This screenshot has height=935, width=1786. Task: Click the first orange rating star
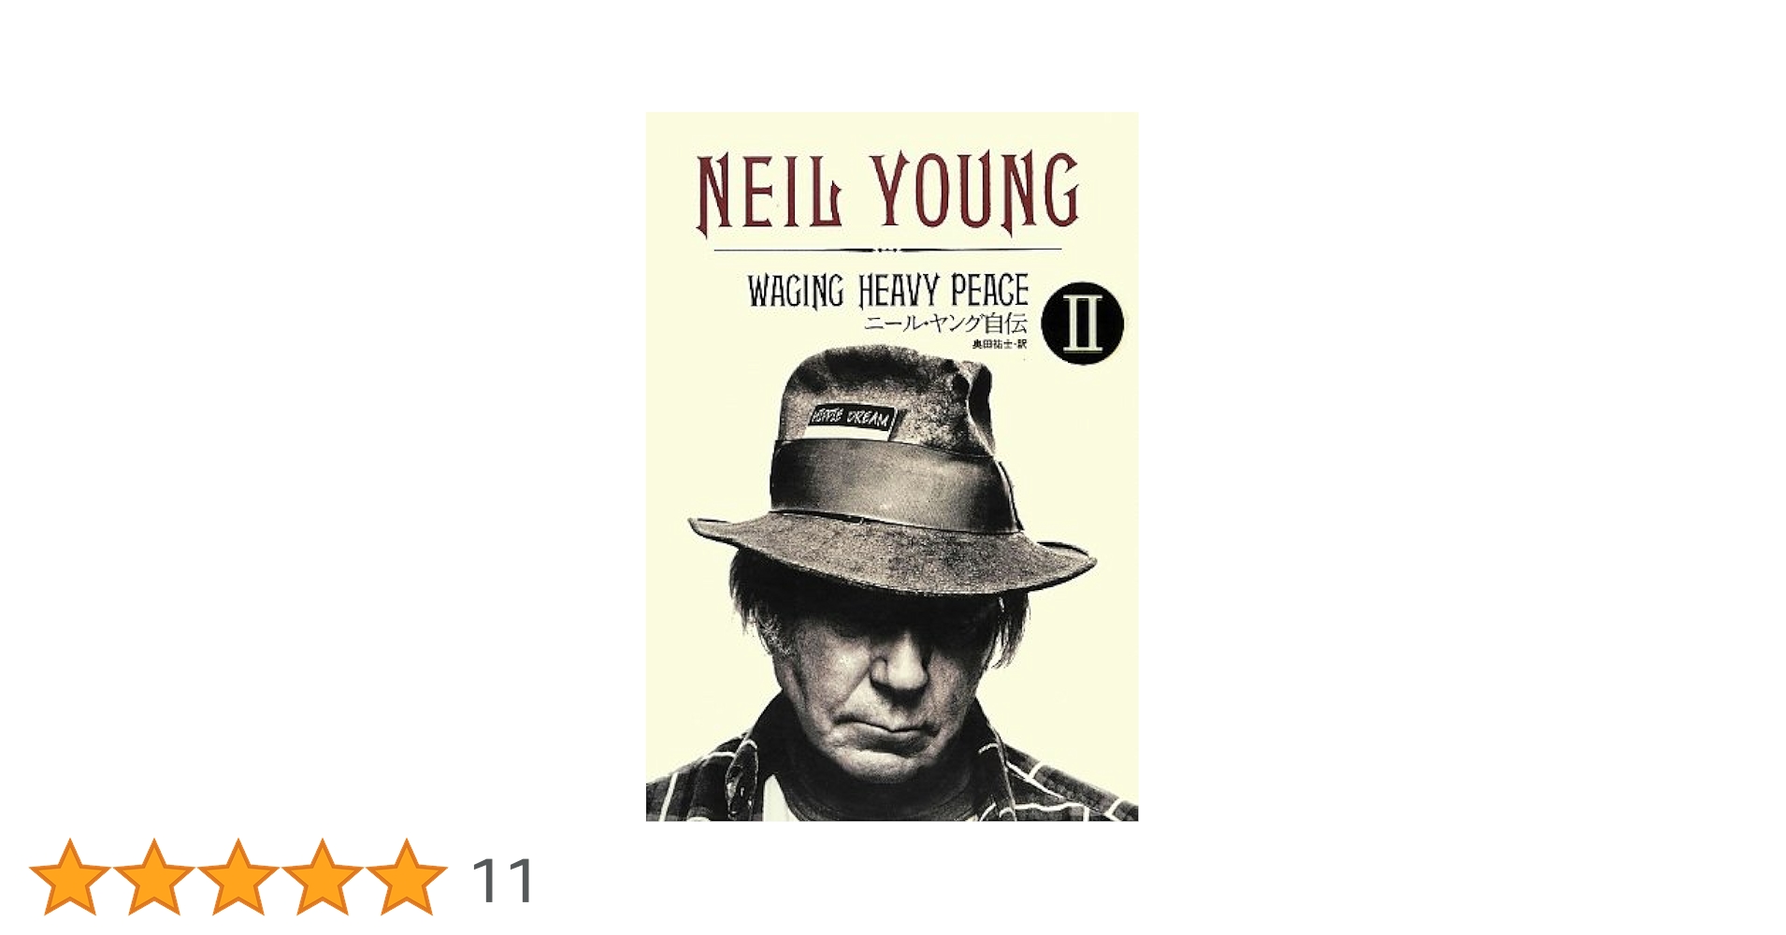[x=69, y=876]
